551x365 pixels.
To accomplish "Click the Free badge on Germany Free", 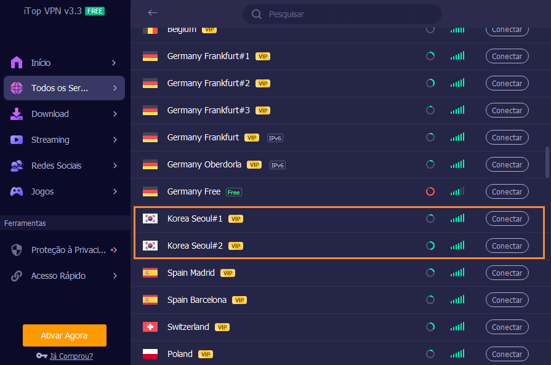I will (x=234, y=192).
